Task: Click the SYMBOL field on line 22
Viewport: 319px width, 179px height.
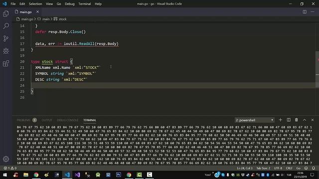Action: pos(42,74)
